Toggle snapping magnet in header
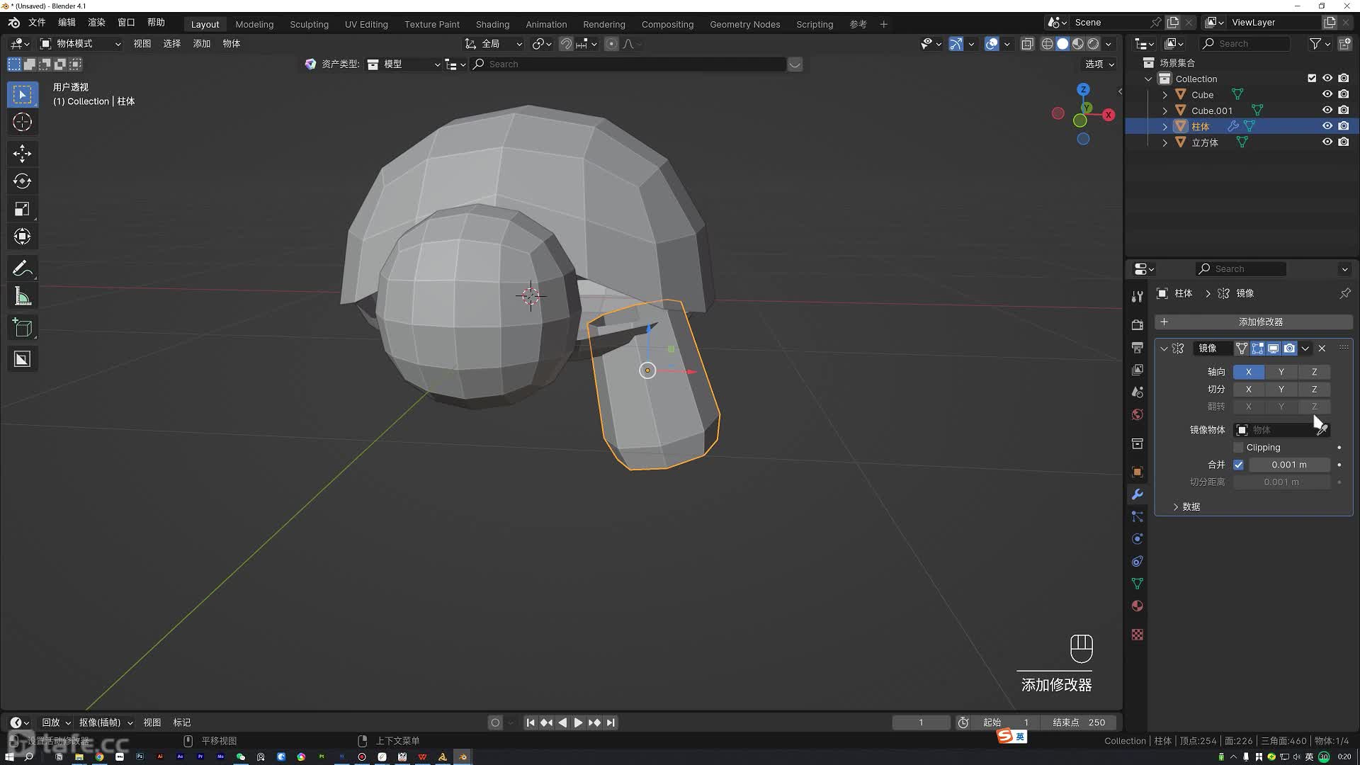The width and height of the screenshot is (1360, 765). [x=566, y=44]
